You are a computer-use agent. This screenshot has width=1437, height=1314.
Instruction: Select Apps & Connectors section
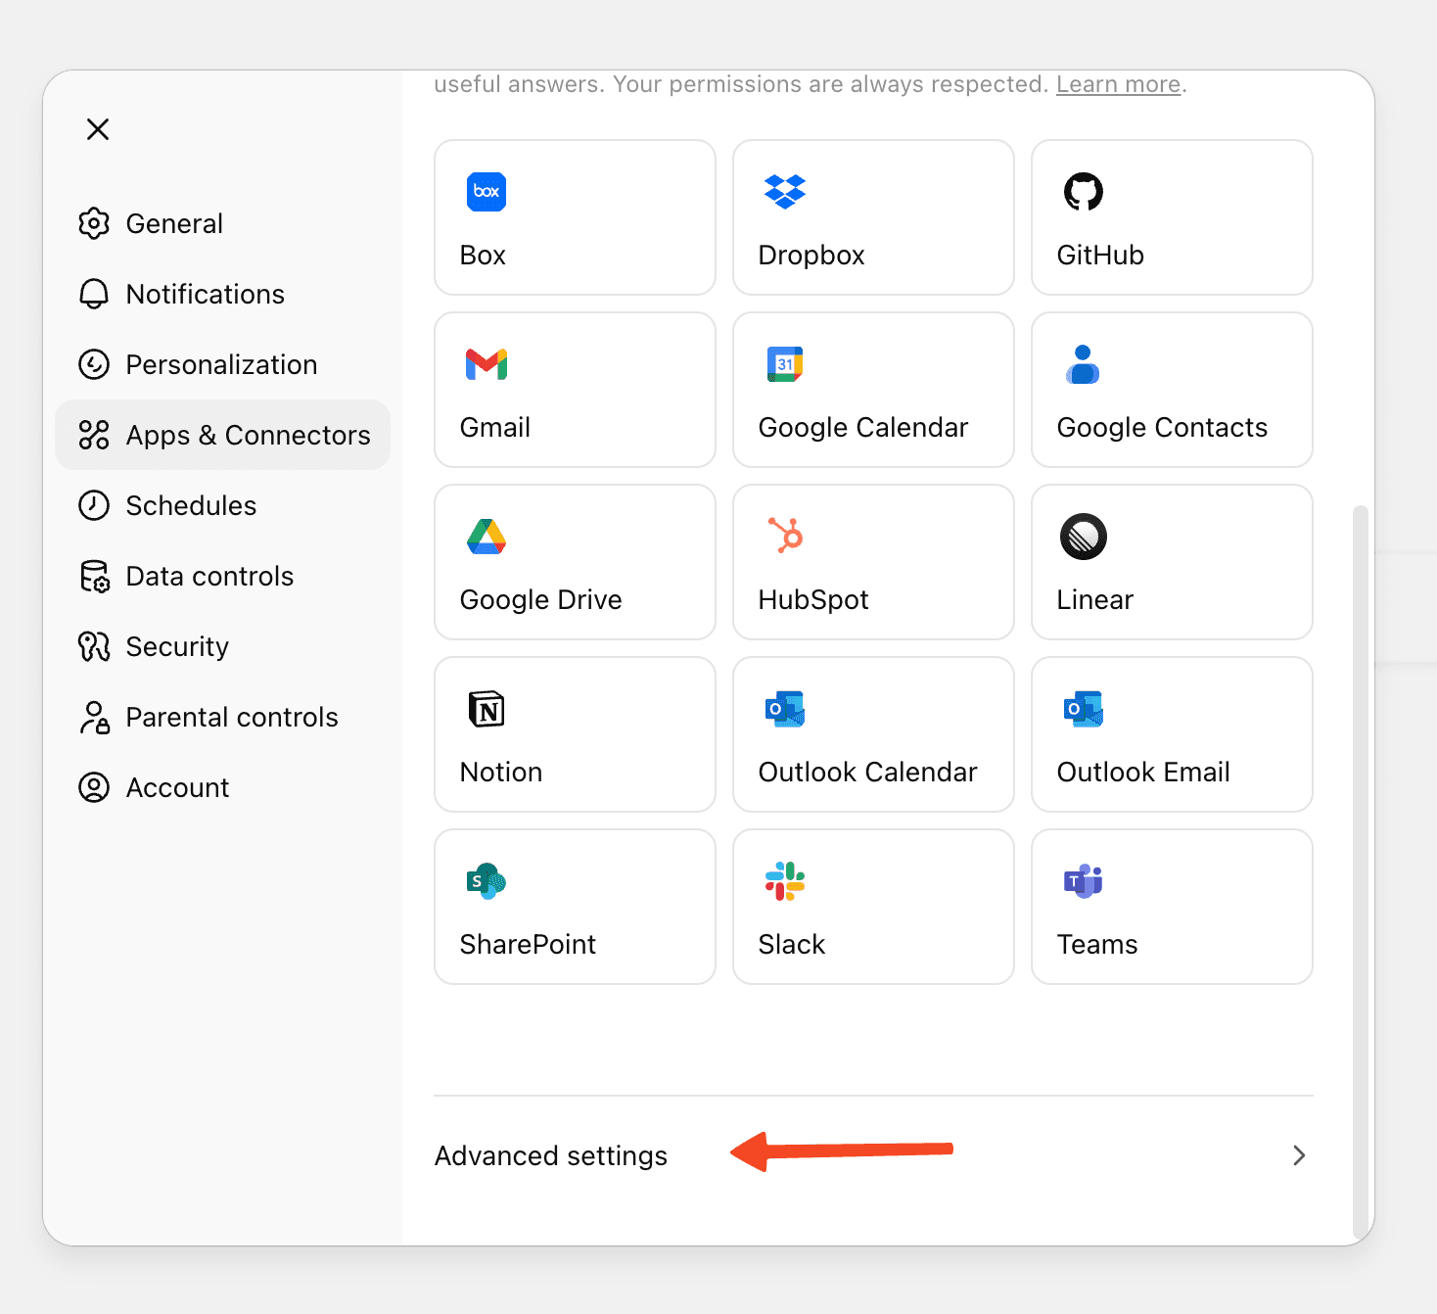pos(222,435)
